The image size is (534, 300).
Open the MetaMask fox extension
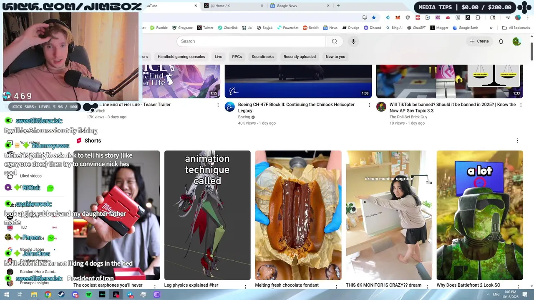tap(398, 17)
